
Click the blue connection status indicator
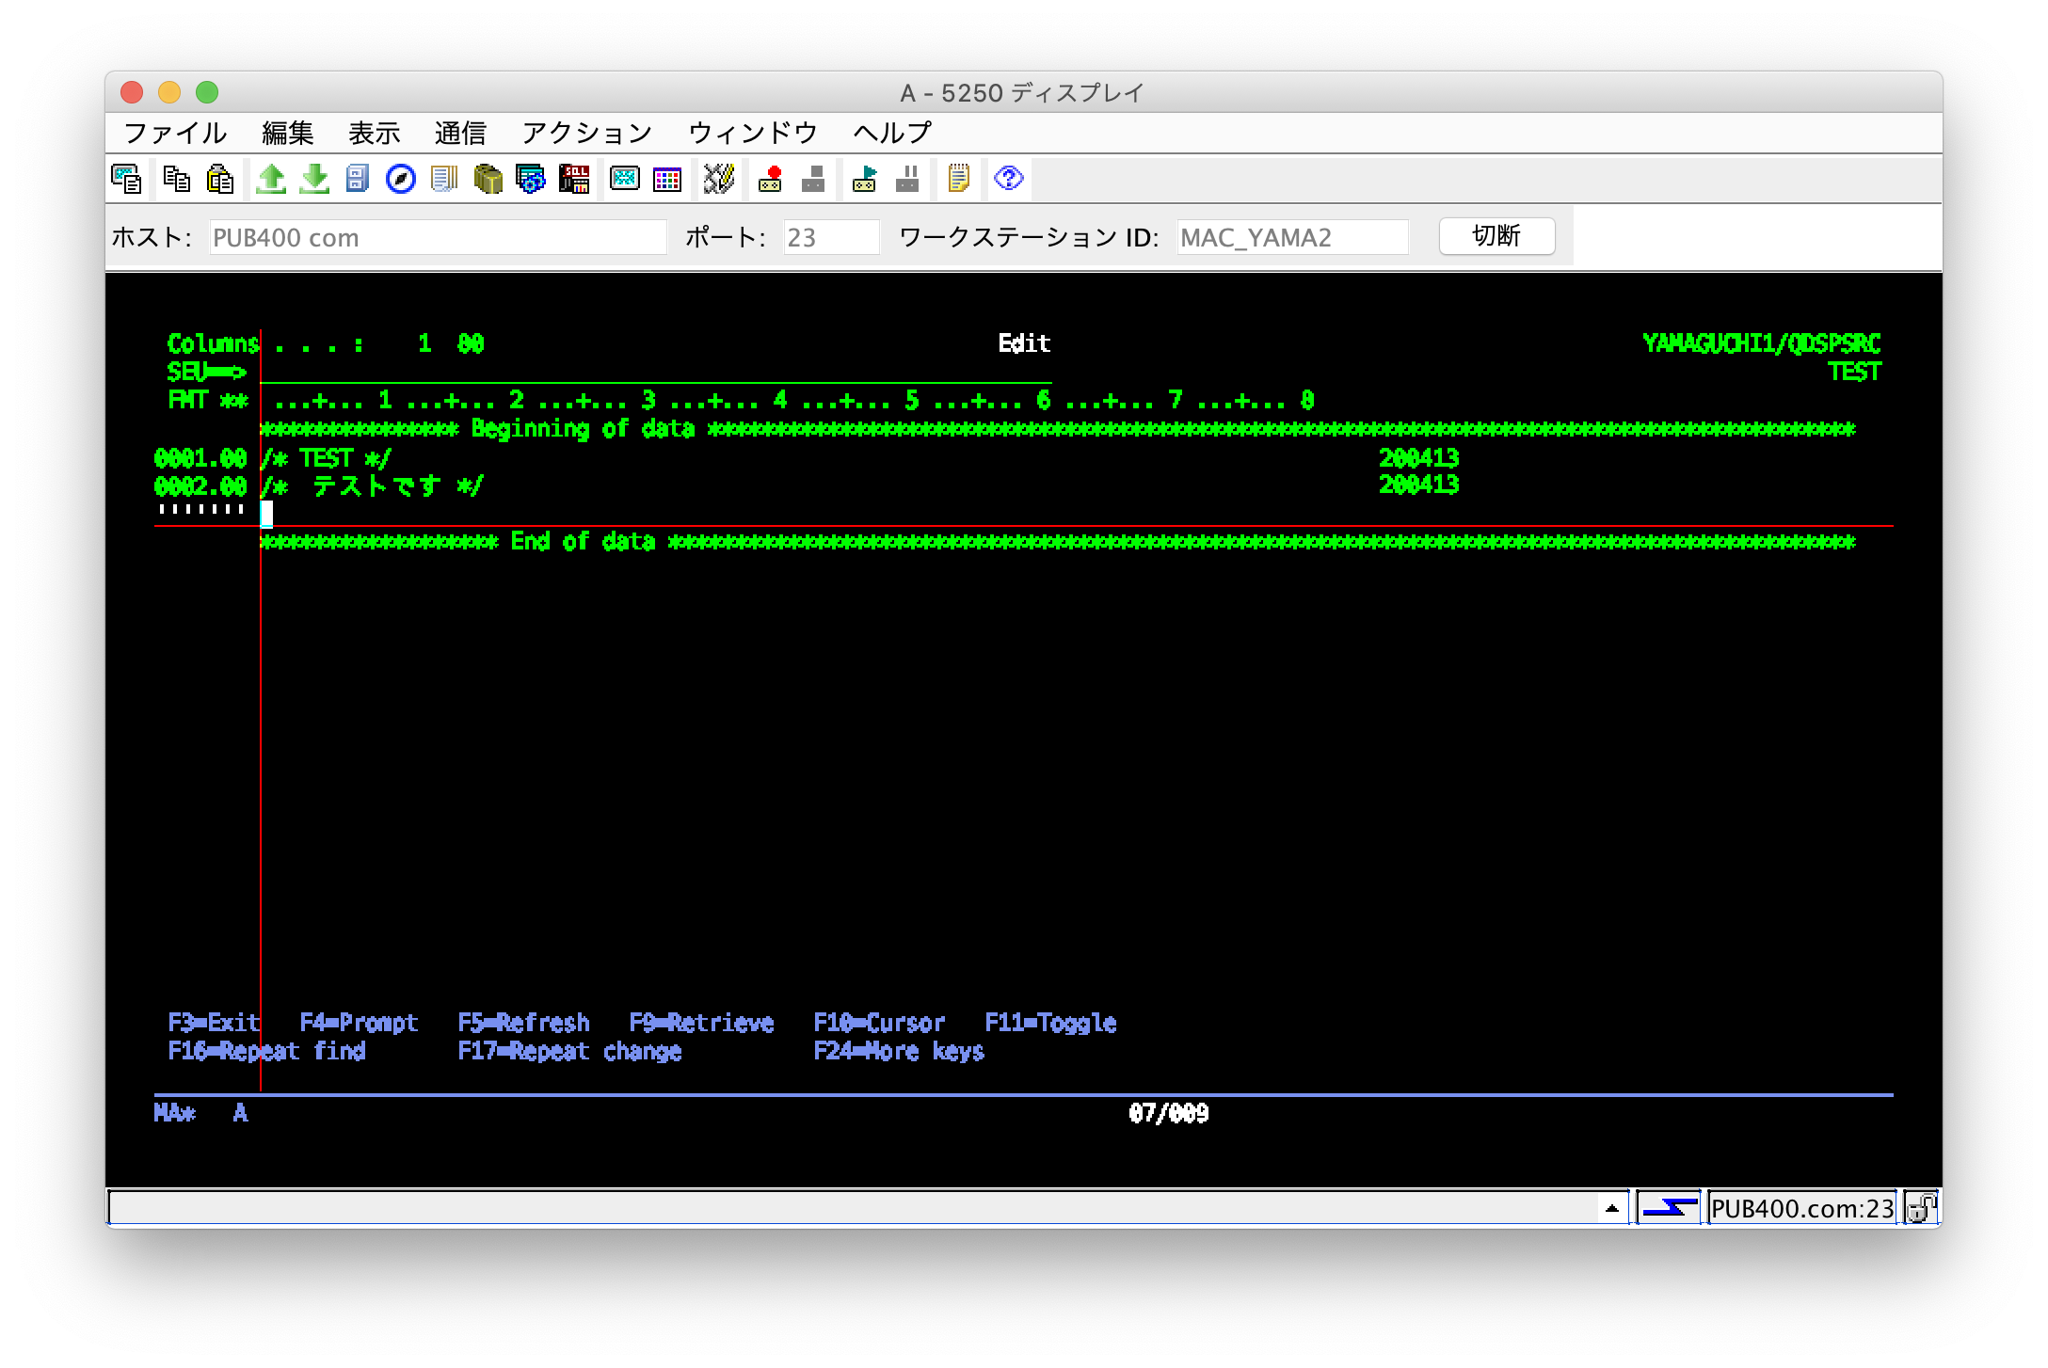click(1669, 1208)
